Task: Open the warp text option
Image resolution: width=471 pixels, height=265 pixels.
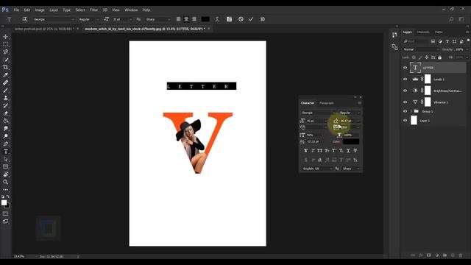Action: pos(217,19)
